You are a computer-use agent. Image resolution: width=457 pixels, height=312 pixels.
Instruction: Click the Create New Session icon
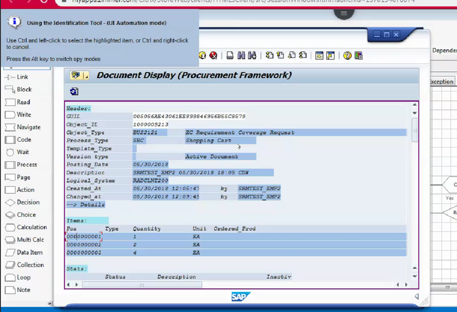319,56
